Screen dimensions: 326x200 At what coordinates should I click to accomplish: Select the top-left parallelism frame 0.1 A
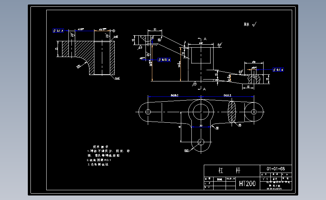click(x=58, y=31)
